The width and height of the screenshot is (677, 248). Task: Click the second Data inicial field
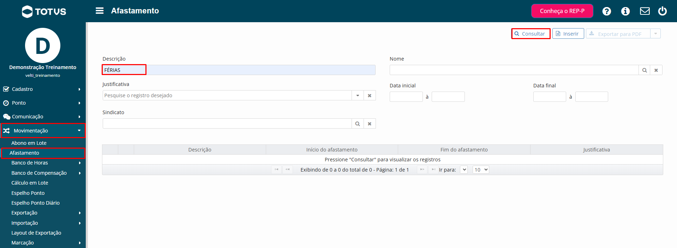click(448, 97)
